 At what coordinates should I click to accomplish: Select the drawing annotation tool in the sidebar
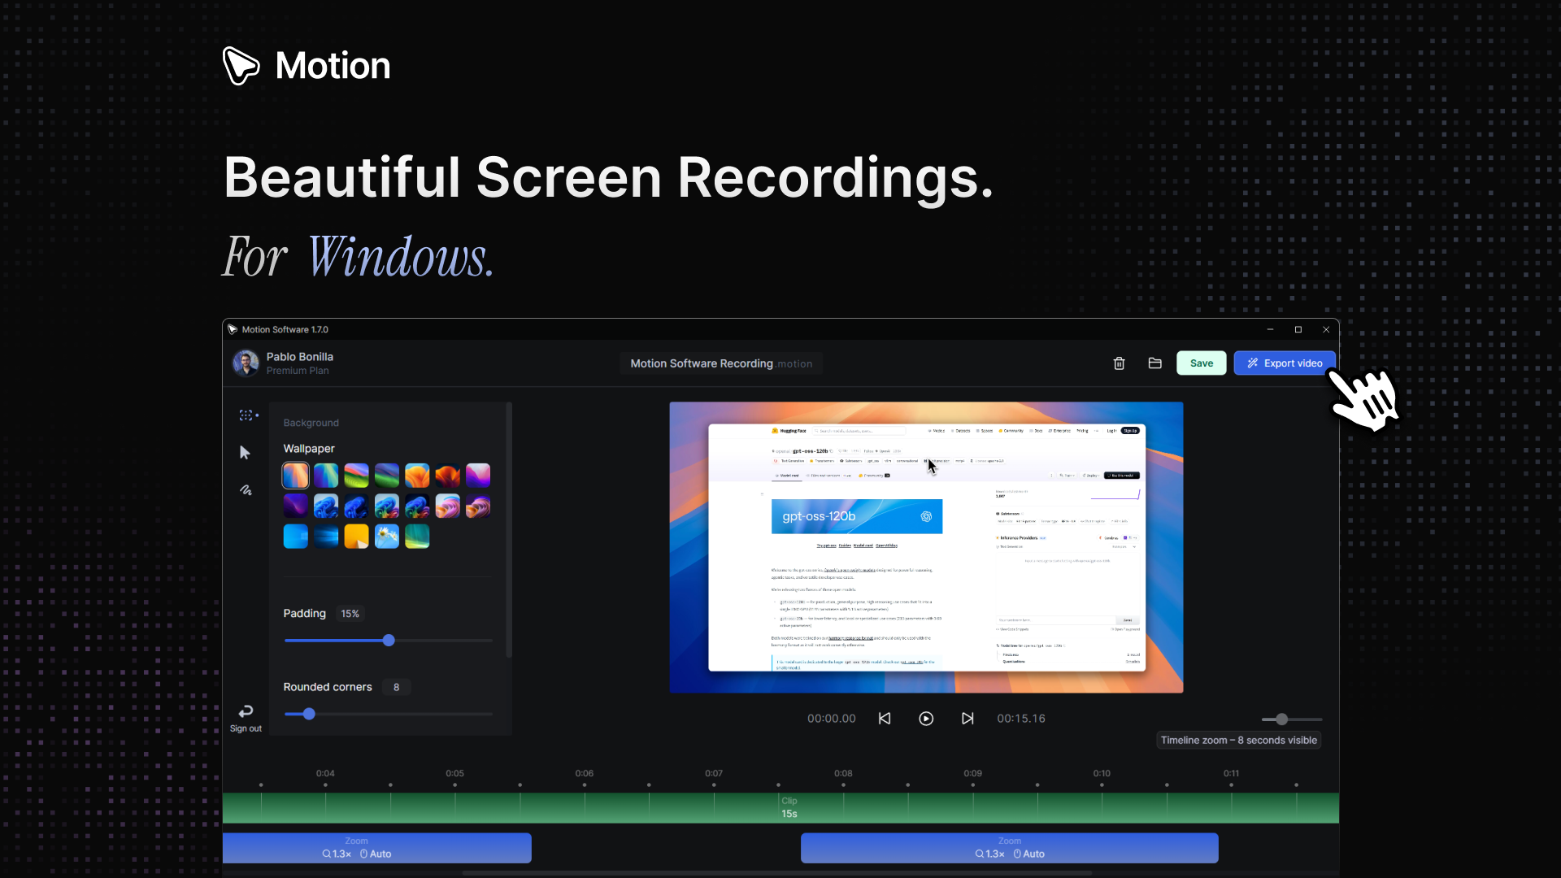tap(246, 490)
